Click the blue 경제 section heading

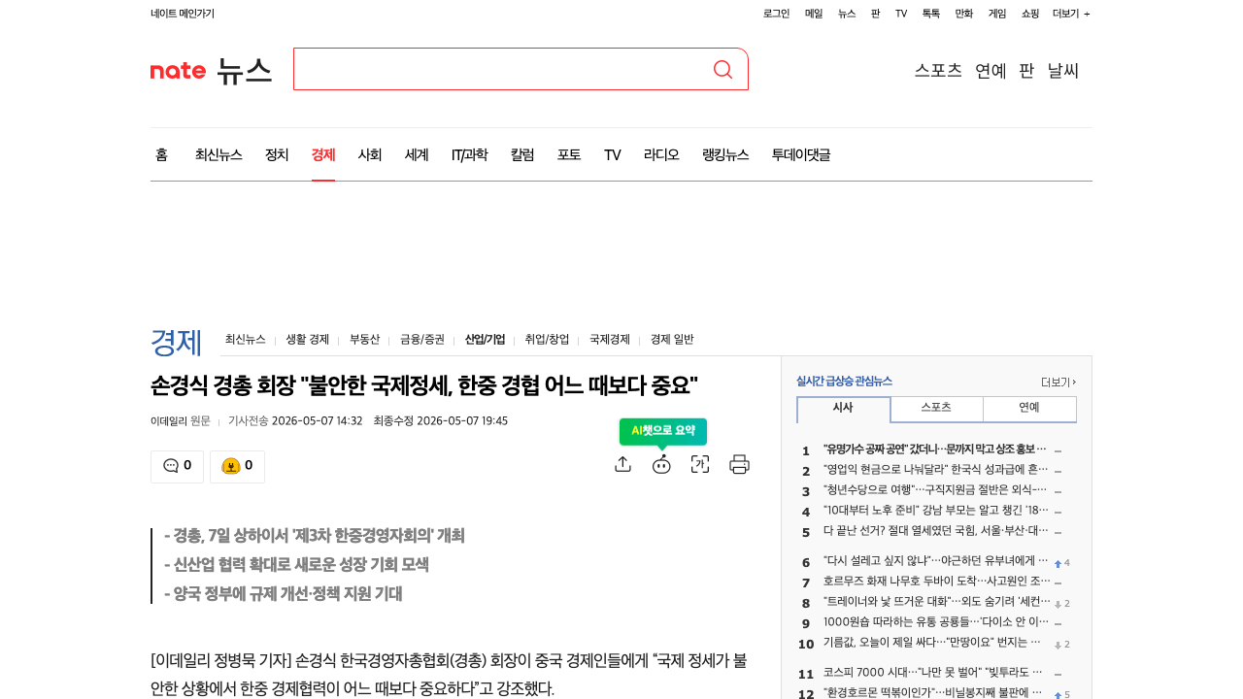[x=176, y=342]
